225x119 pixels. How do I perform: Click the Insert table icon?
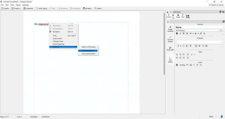coord(177,65)
